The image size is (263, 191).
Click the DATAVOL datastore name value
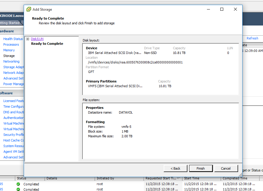point(126,113)
